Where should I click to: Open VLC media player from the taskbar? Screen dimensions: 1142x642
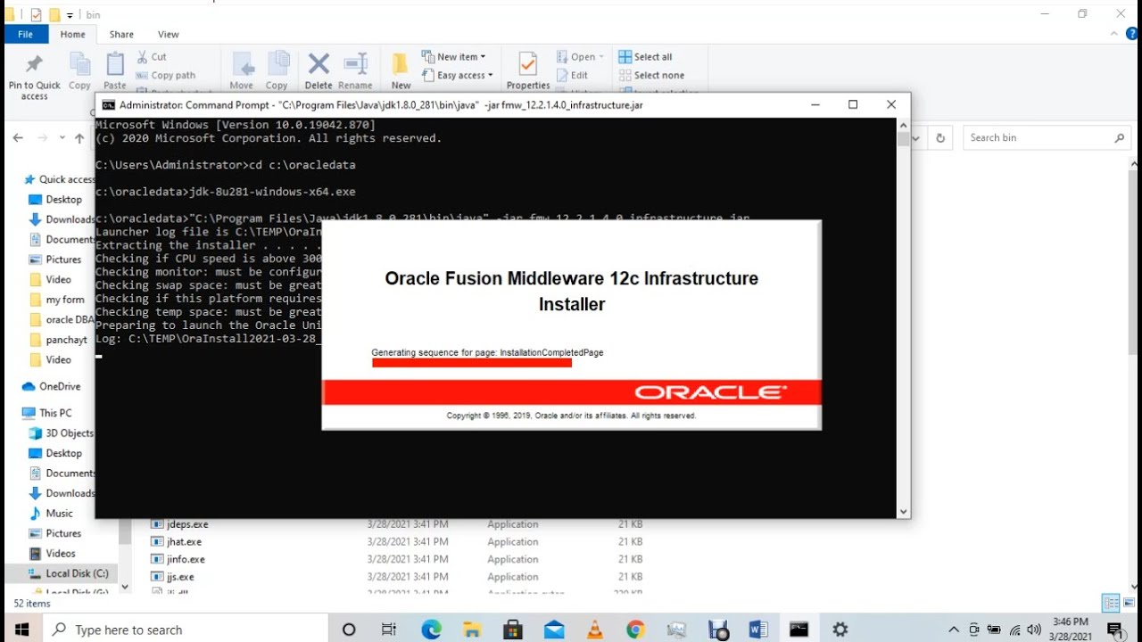coord(595,630)
